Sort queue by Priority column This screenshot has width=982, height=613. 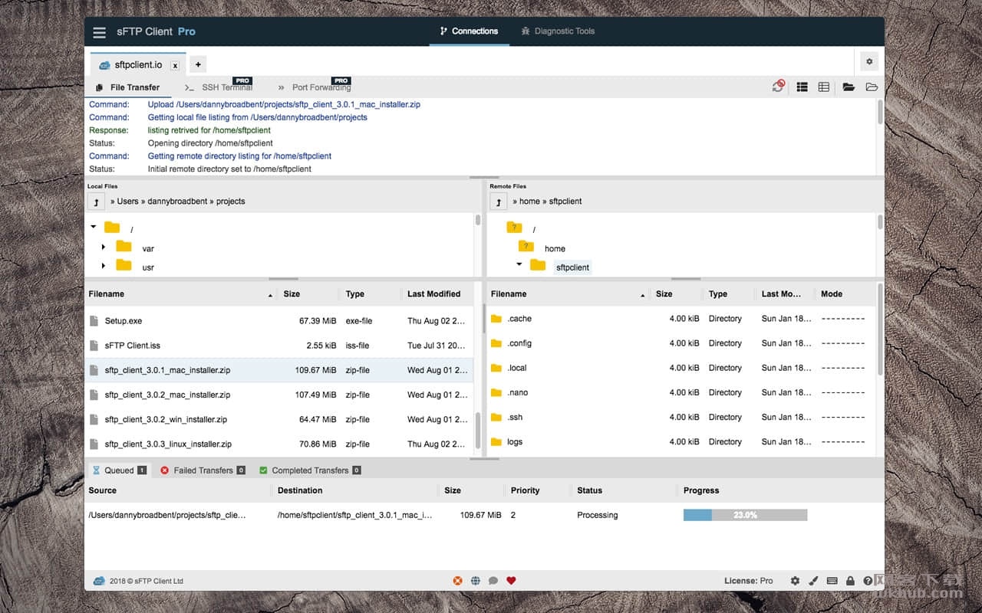pos(526,490)
